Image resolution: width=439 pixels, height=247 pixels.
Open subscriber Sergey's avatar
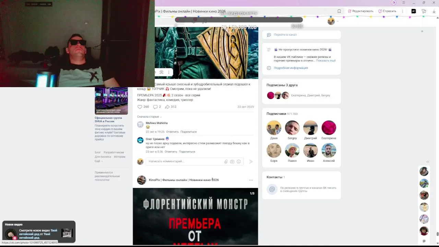coord(292,128)
